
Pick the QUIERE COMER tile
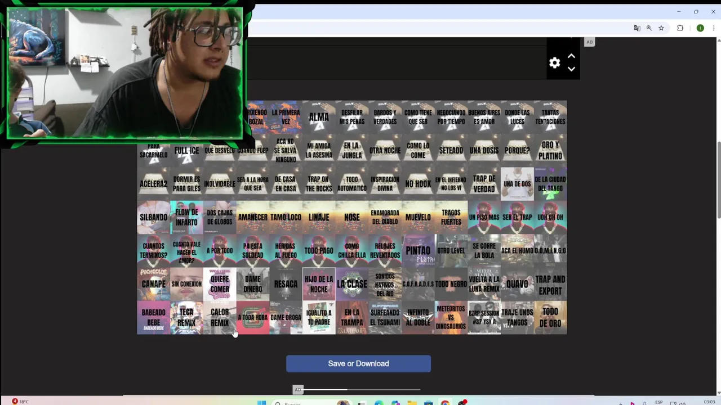click(x=220, y=284)
